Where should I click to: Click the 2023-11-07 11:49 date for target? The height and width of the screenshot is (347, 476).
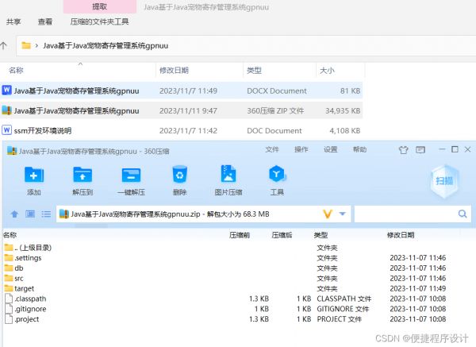pyautogui.click(x=418, y=289)
